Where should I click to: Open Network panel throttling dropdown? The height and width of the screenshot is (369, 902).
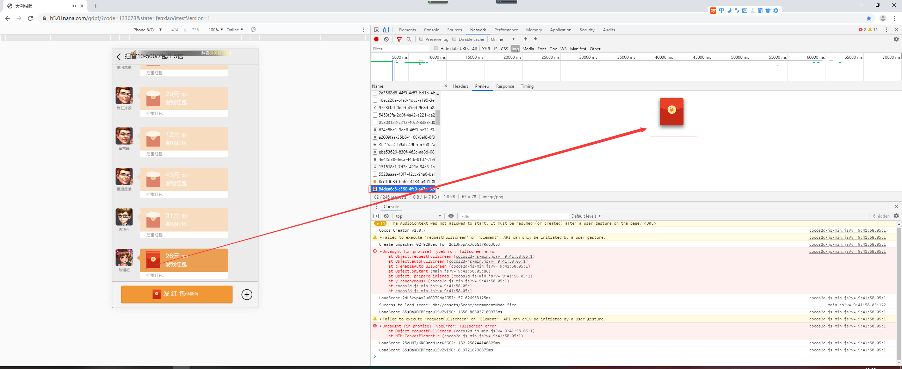(503, 39)
